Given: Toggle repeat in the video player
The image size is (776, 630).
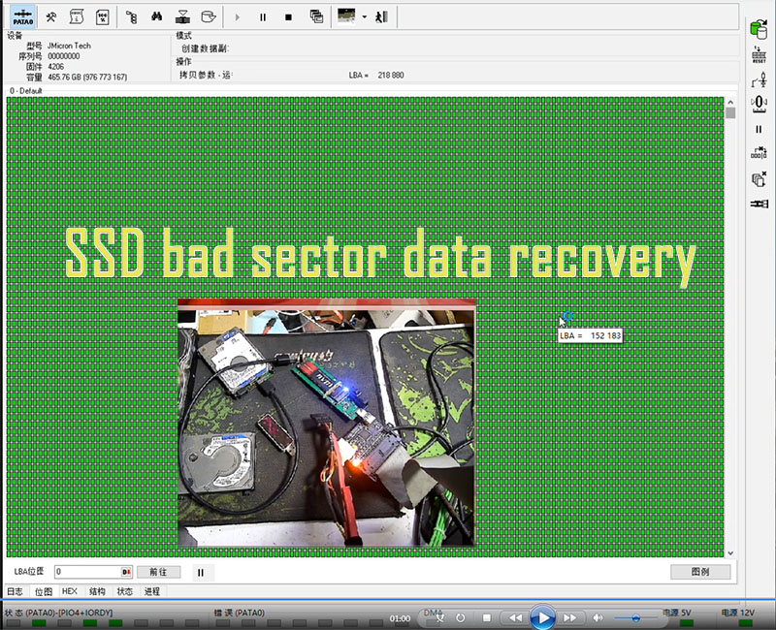Looking at the screenshot, I should pos(460,617).
